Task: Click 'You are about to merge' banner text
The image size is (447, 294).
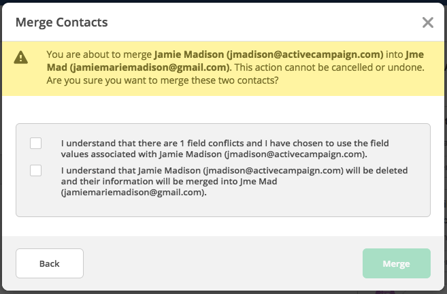Action: coord(99,54)
